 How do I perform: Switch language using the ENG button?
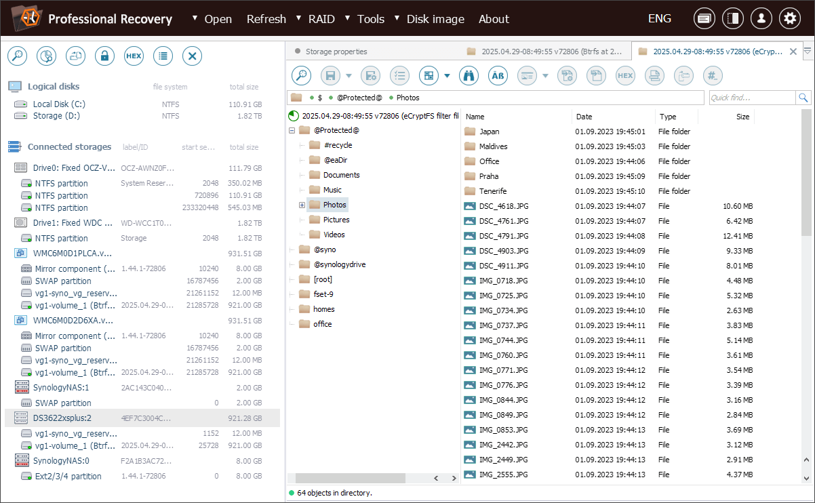tap(660, 19)
